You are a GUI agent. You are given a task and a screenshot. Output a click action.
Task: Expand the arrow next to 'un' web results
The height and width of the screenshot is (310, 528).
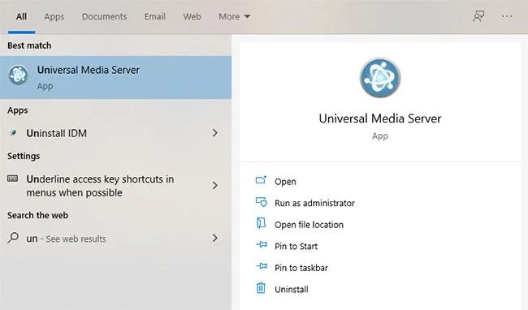[x=214, y=238]
